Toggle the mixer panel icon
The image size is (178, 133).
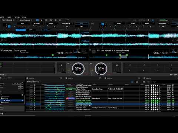coord(51,20)
